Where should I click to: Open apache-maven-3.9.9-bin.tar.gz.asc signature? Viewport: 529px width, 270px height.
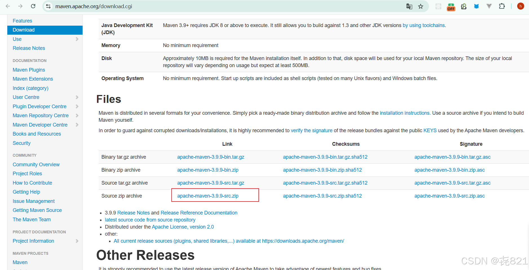pyautogui.click(x=452, y=157)
